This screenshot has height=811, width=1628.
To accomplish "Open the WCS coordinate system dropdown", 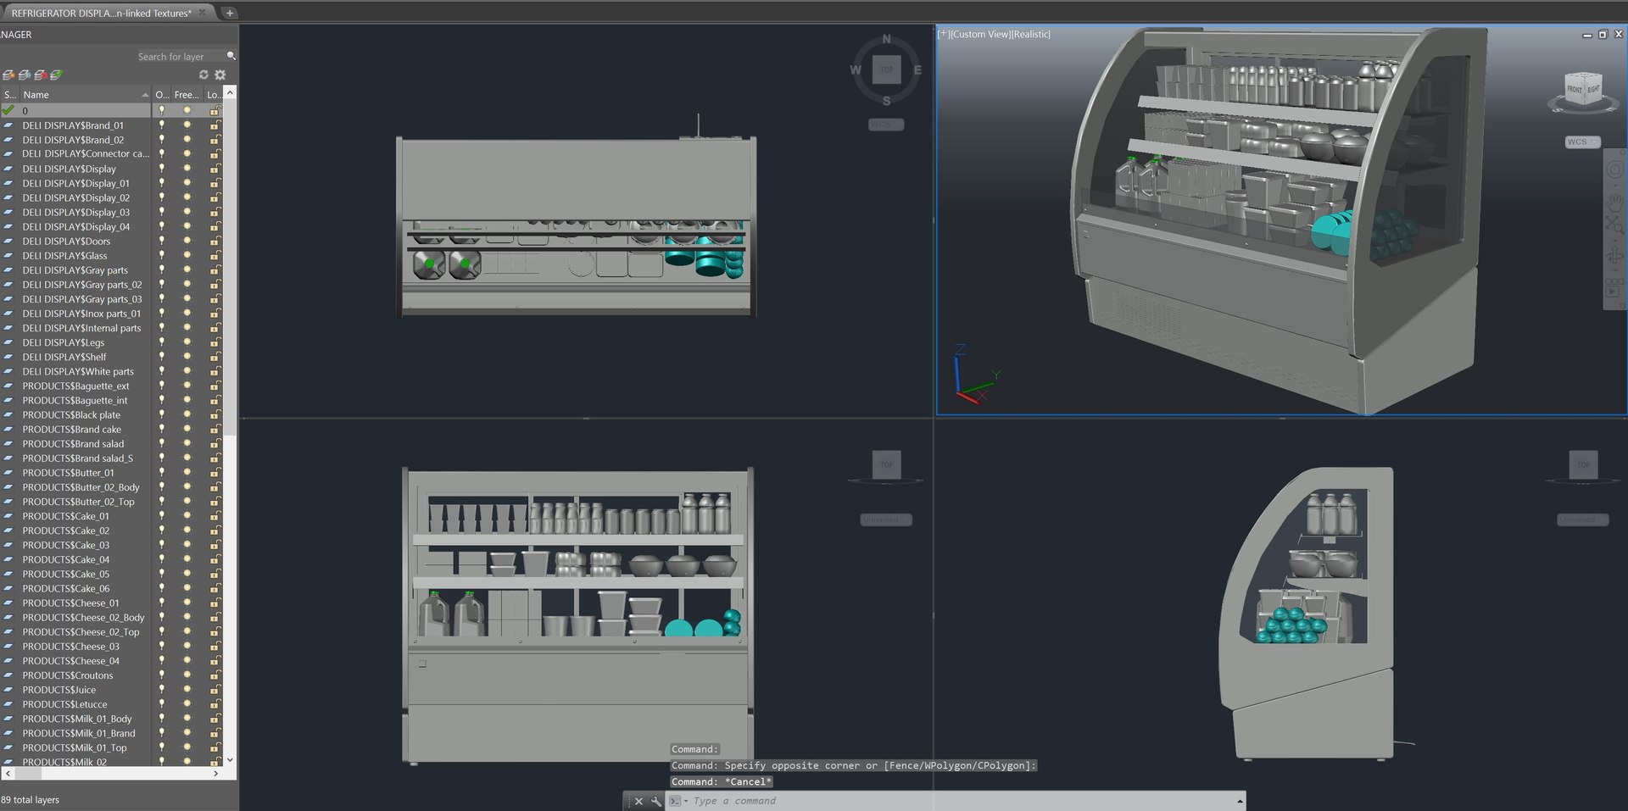I will (x=1582, y=142).
